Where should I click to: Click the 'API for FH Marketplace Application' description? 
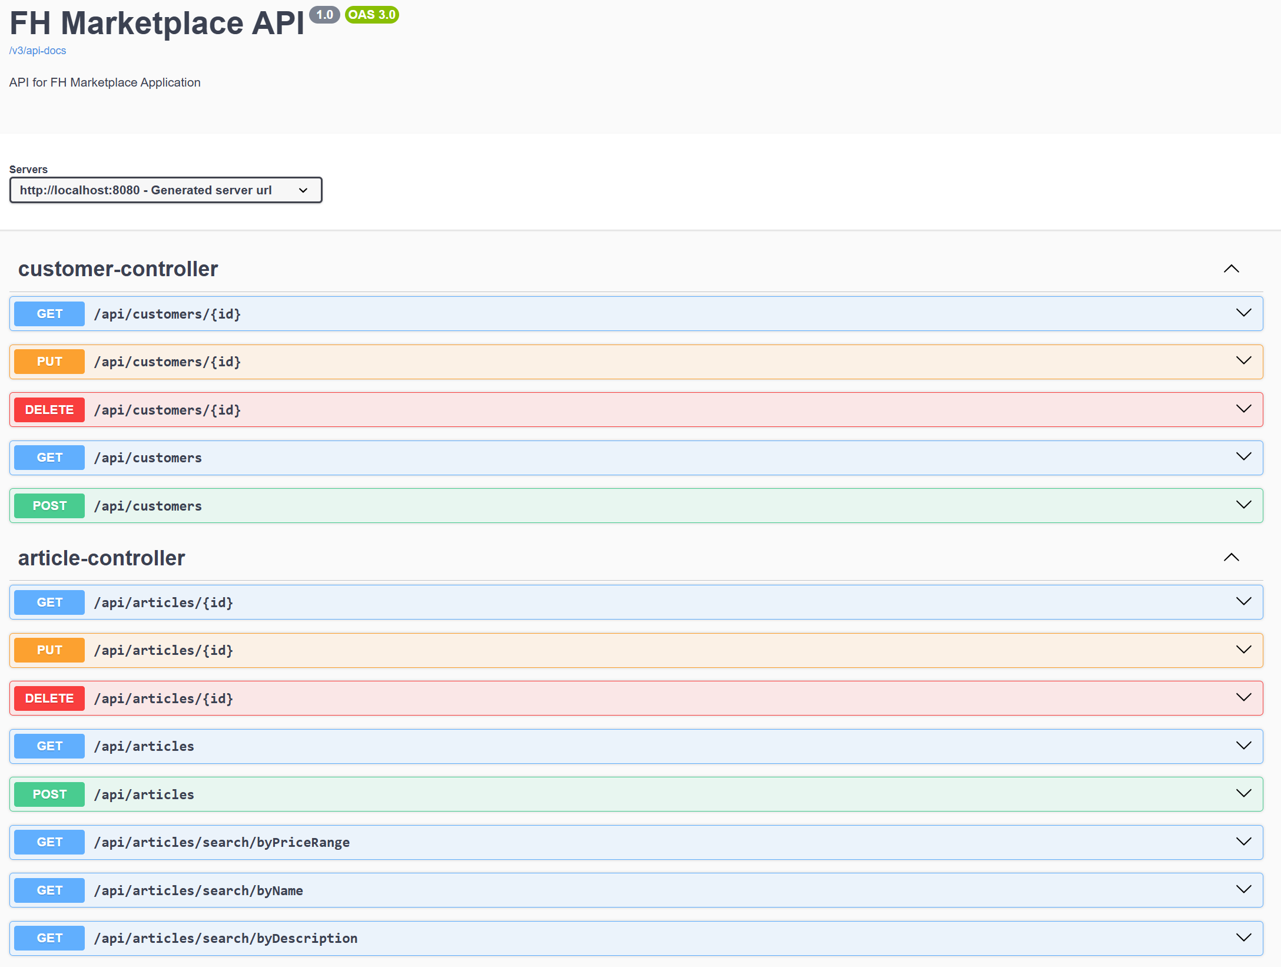pyautogui.click(x=105, y=82)
